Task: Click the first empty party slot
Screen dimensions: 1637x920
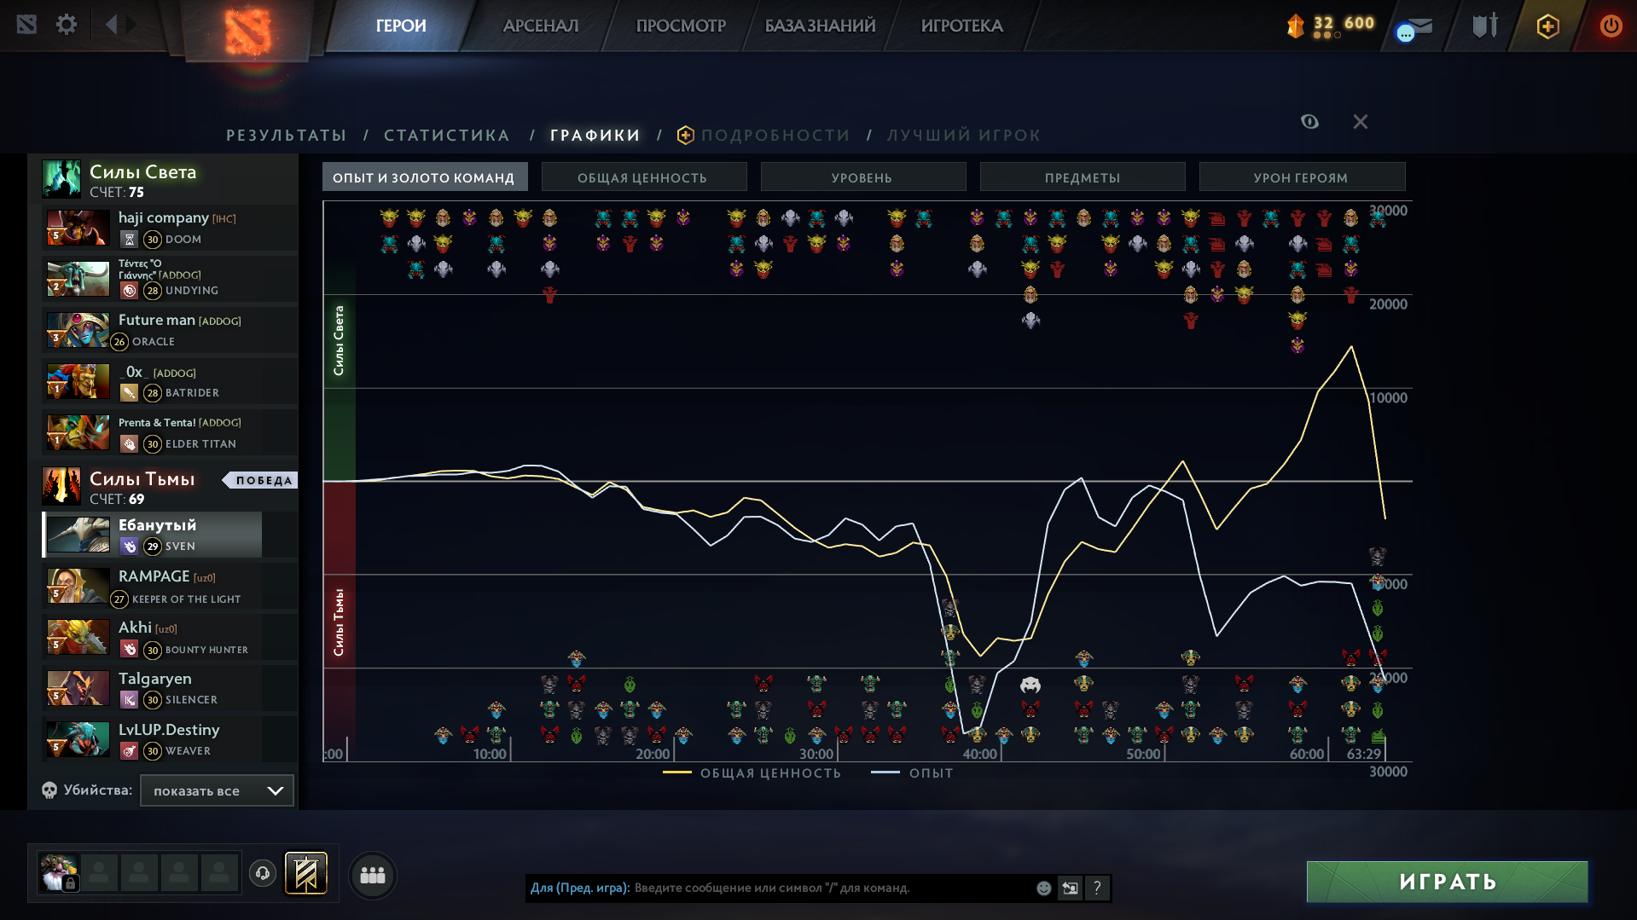Action: tap(99, 873)
